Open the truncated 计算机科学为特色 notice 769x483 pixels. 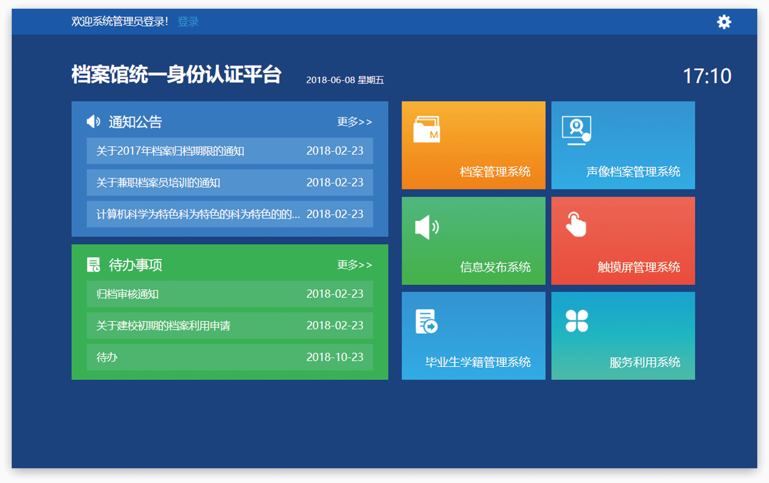[198, 214]
